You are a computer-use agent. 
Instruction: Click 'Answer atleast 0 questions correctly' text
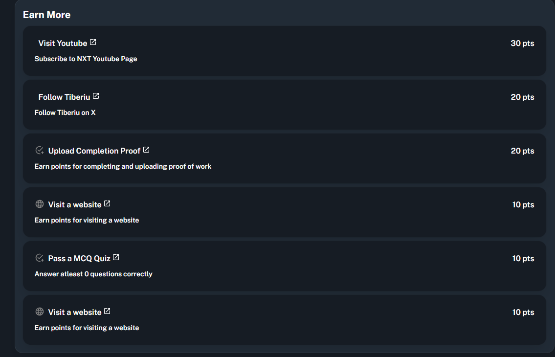coord(93,274)
